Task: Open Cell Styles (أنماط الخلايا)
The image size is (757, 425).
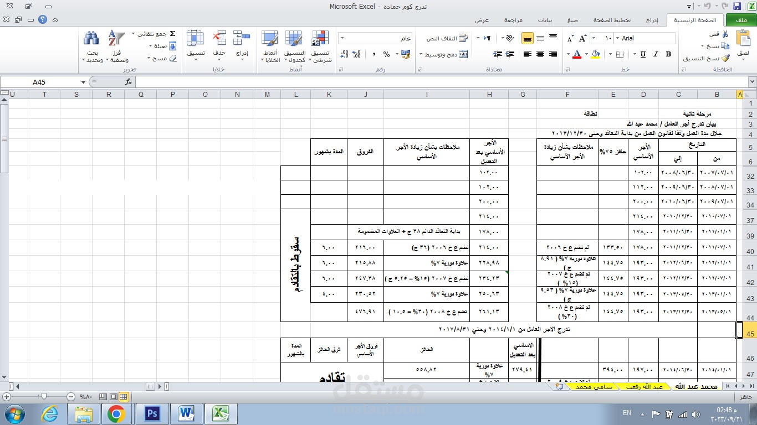Action: coord(270,46)
